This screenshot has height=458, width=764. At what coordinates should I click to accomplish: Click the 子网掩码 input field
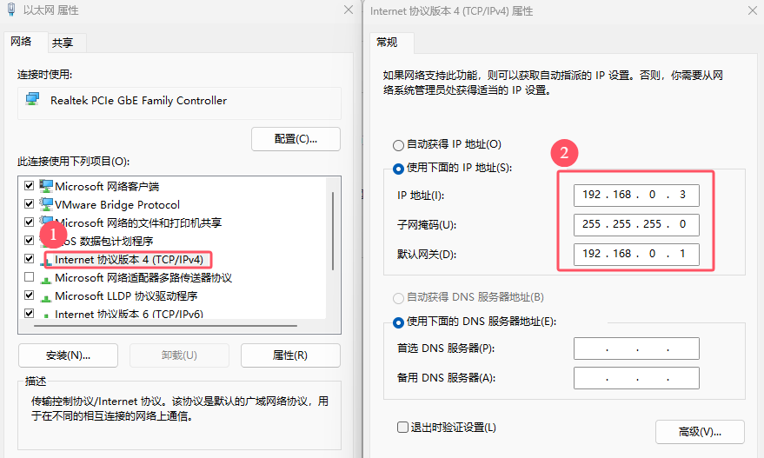point(636,225)
